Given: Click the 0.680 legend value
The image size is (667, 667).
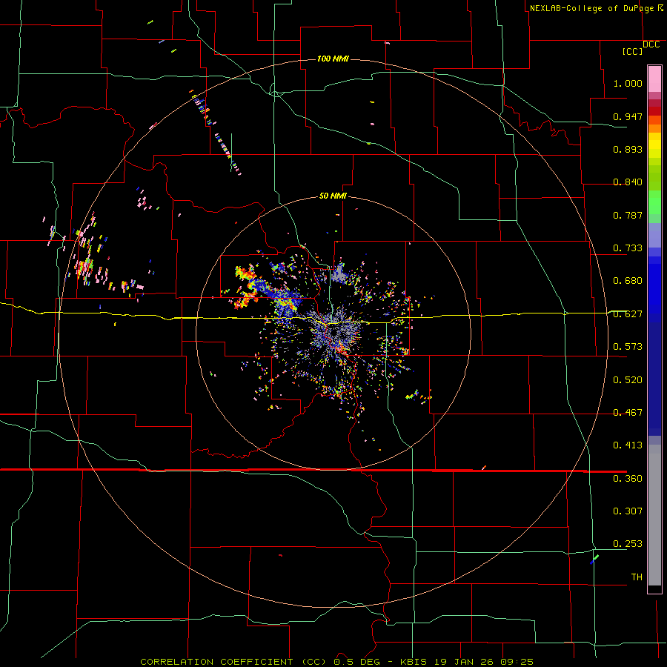Looking at the screenshot, I should [x=628, y=281].
